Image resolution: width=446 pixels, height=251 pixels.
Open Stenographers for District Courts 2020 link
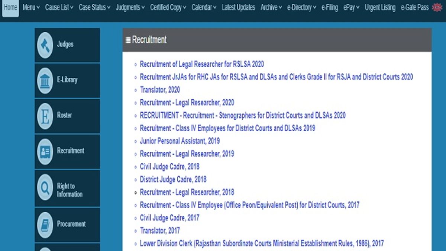[243, 115]
